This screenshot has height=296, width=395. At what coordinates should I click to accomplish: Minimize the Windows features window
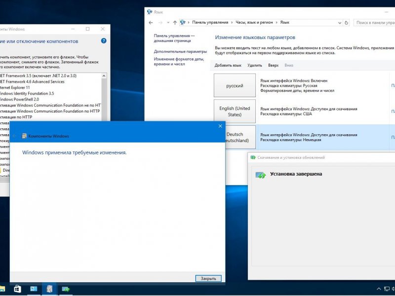73,29
